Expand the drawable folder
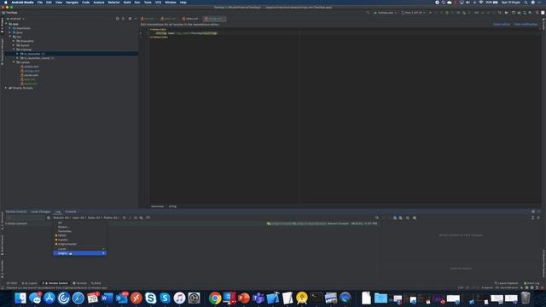This screenshot has width=546, height=307. (14, 41)
